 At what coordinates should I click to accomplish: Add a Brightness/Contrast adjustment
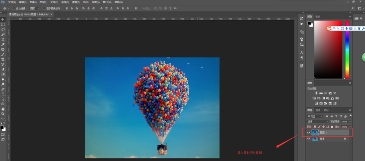(x=316, y=93)
